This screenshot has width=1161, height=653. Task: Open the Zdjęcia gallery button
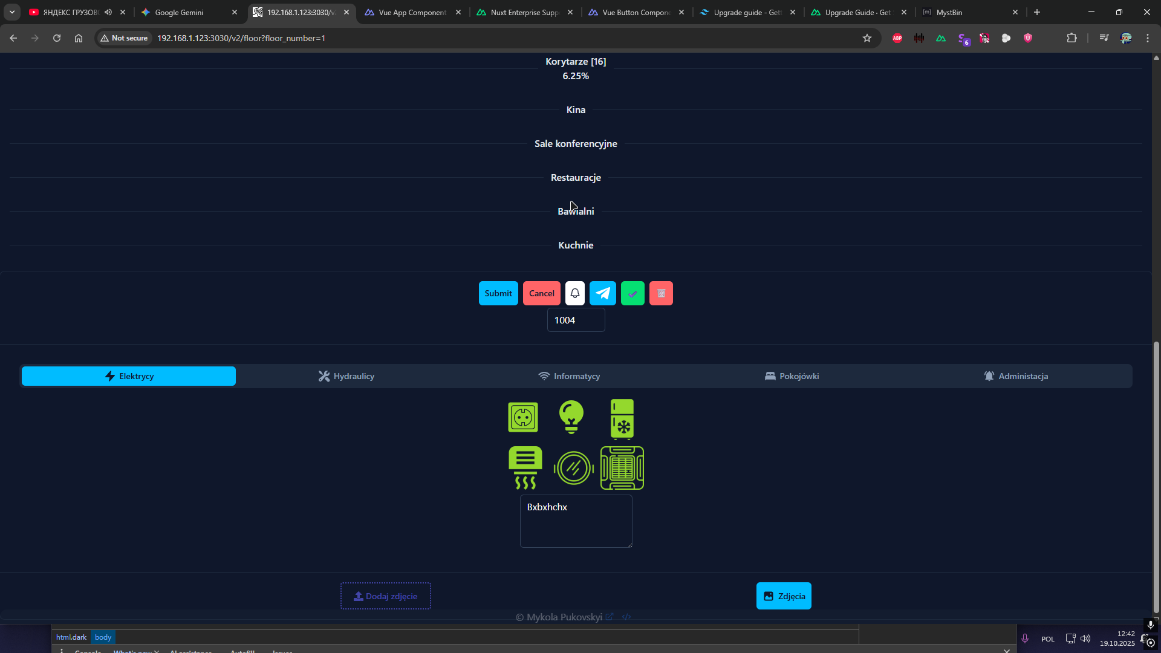(x=784, y=596)
